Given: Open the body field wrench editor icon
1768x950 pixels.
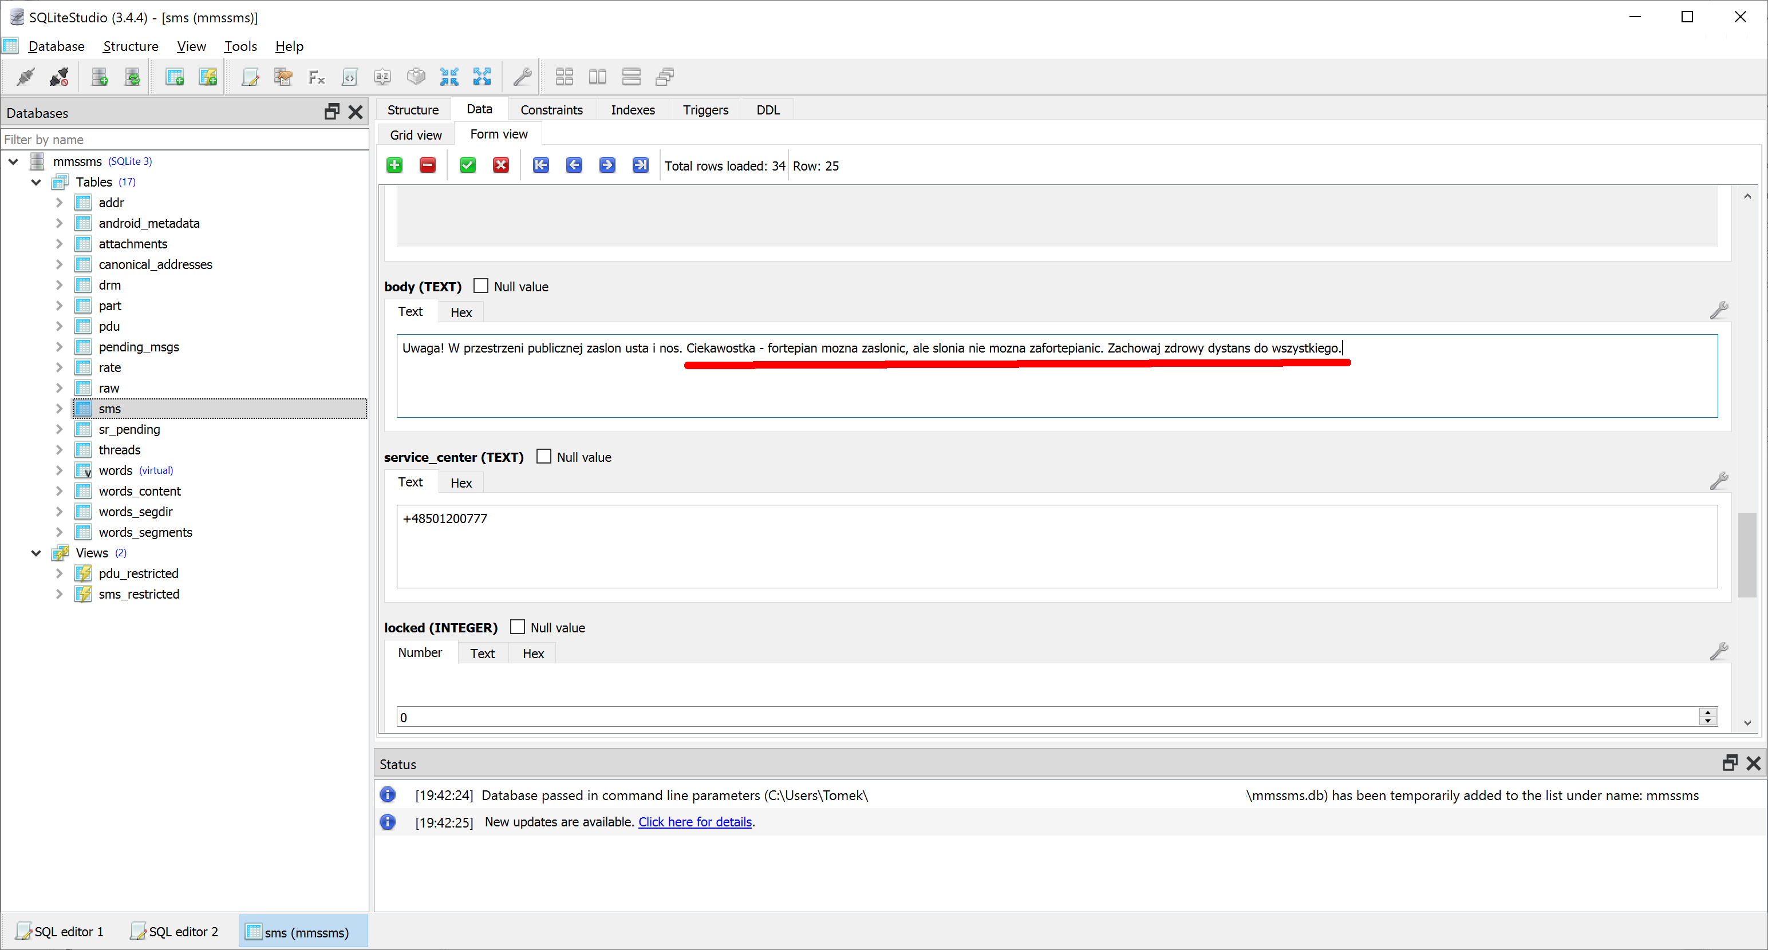Looking at the screenshot, I should tap(1719, 311).
